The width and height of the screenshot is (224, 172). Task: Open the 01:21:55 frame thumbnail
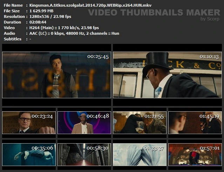(140, 123)
